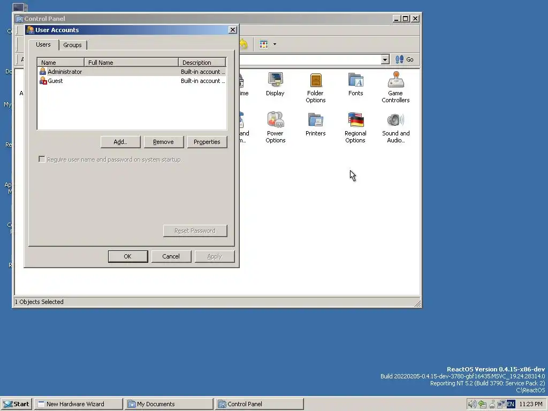
Task: Sort list by Full Name column
Action: point(132,62)
